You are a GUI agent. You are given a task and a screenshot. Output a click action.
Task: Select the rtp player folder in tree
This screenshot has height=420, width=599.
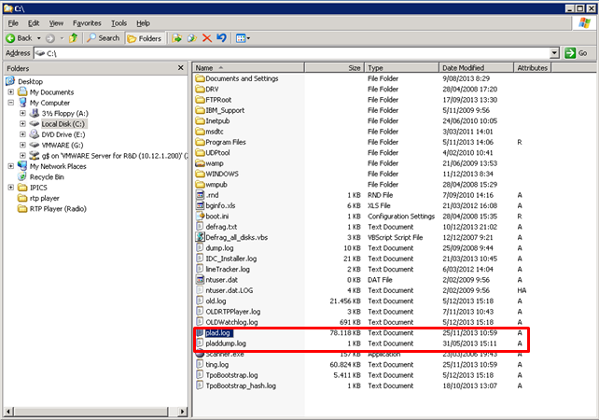pyautogui.click(x=44, y=199)
